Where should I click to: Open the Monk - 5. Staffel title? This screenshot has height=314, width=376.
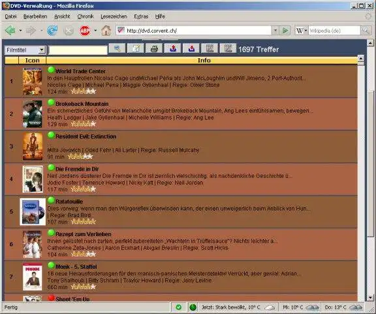[76, 267]
